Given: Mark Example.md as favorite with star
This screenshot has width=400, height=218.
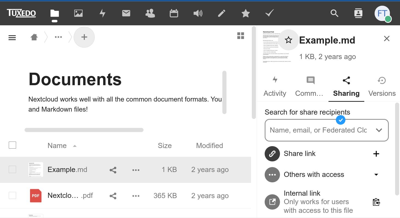Looking at the screenshot, I should 288,40.
